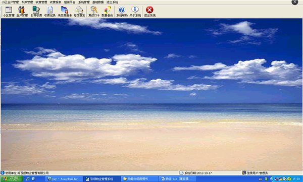This screenshot has width=303, height=182.
Task: Open the 退出系统 menu in menu bar
Action: 112,2
